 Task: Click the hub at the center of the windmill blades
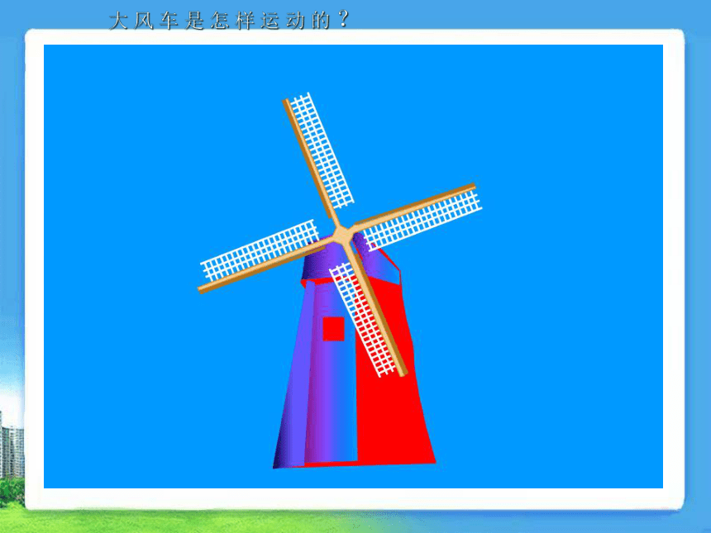click(x=342, y=236)
